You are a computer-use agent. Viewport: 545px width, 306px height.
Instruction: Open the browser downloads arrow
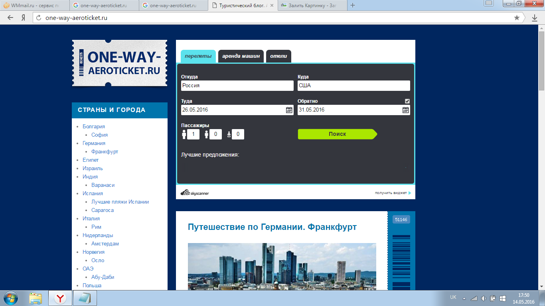click(x=535, y=18)
